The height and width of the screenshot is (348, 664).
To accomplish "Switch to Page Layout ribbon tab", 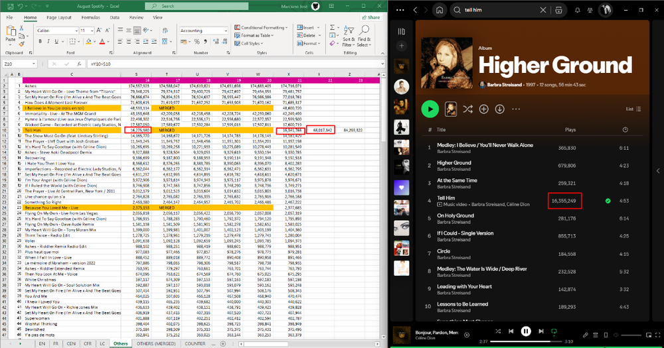I will click(59, 18).
